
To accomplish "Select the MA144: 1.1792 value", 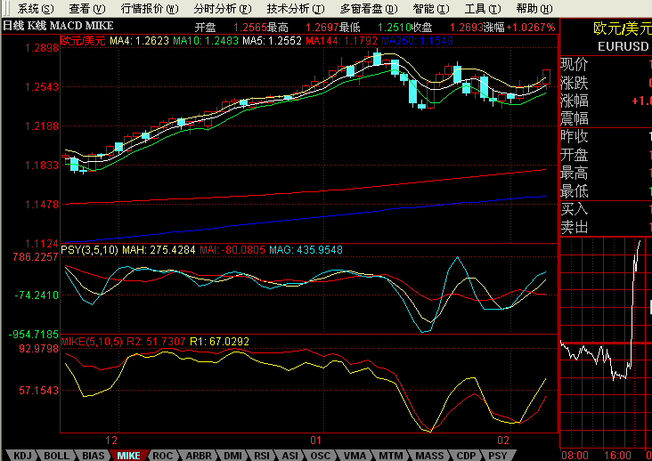I will [341, 41].
